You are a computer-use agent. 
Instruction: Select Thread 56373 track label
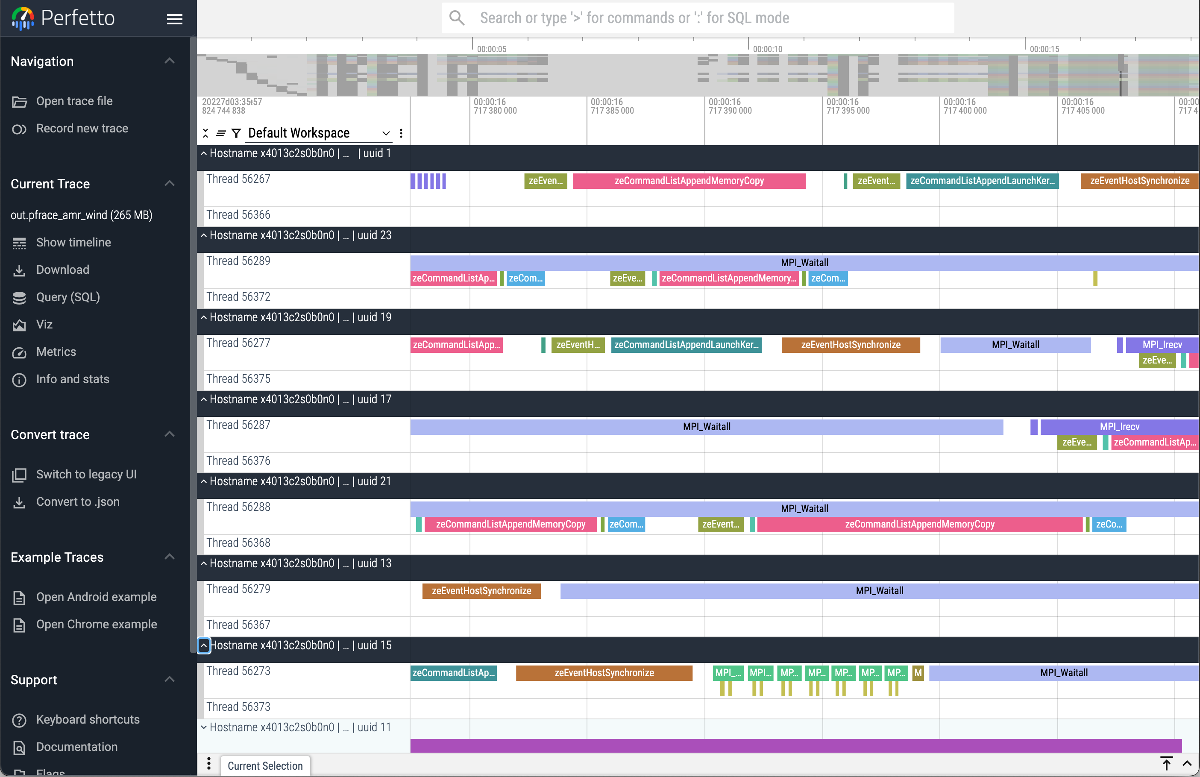238,707
